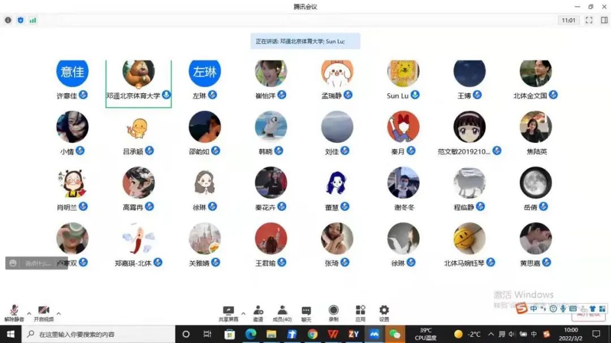This screenshot has width=611, height=343.
Task: Click 邓逊北京体育大学 microphone icon
Action: coord(166,94)
